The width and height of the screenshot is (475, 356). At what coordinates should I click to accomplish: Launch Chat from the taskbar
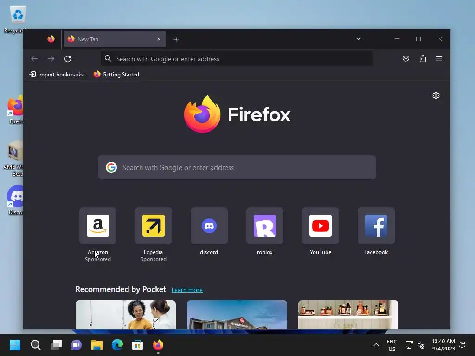(x=77, y=345)
